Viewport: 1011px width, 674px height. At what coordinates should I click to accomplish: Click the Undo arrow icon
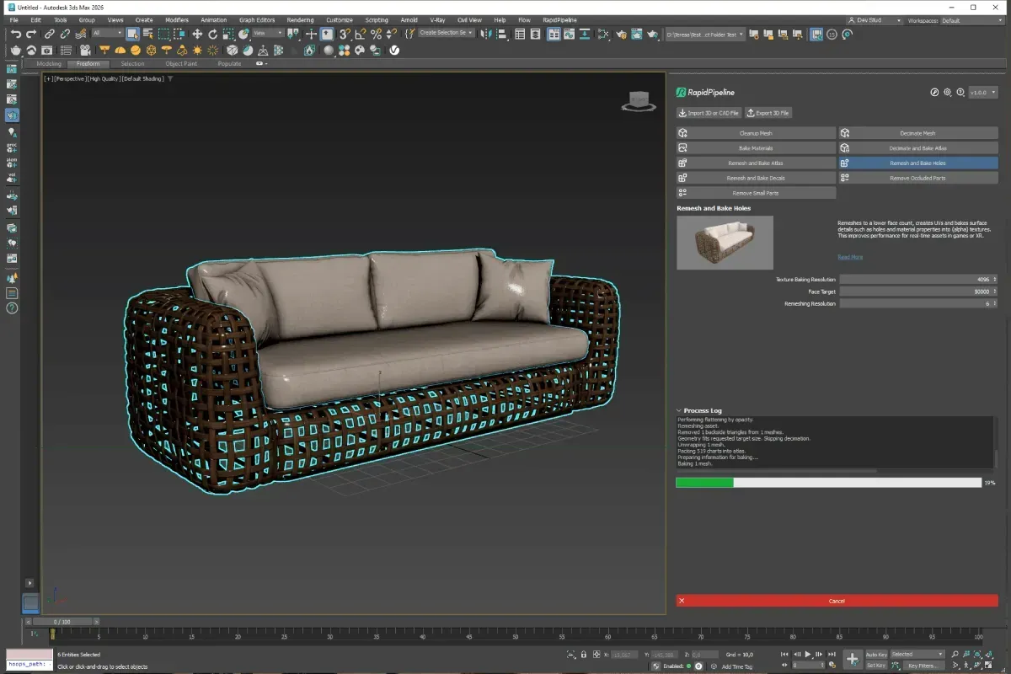(15, 35)
